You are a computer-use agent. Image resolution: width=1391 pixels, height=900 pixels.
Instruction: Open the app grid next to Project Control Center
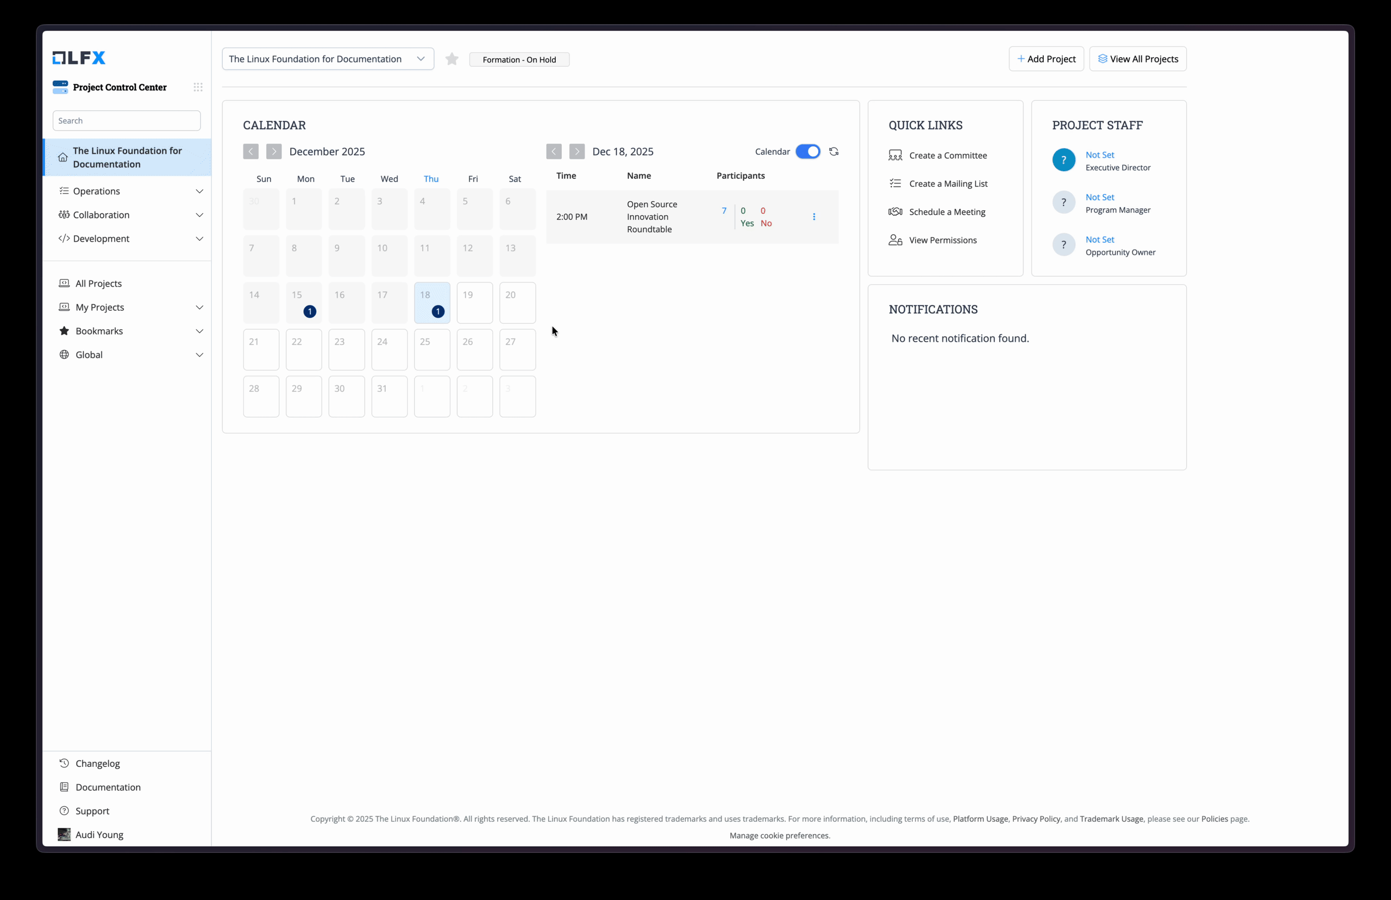198,86
